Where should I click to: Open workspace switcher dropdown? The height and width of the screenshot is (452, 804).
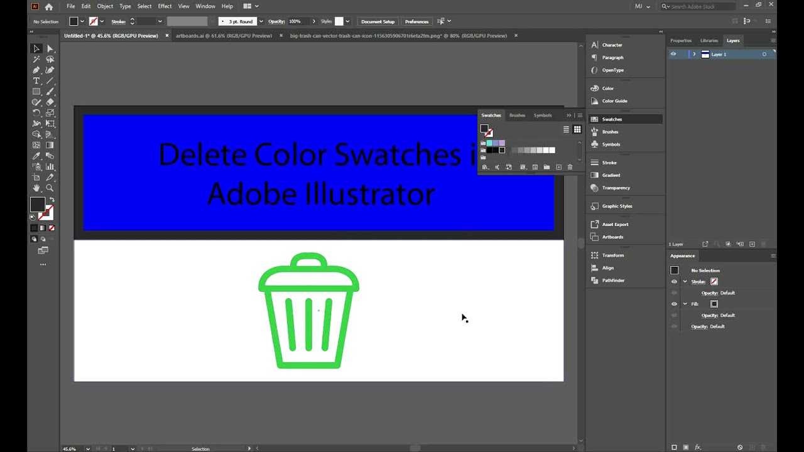[x=251, y=6]
